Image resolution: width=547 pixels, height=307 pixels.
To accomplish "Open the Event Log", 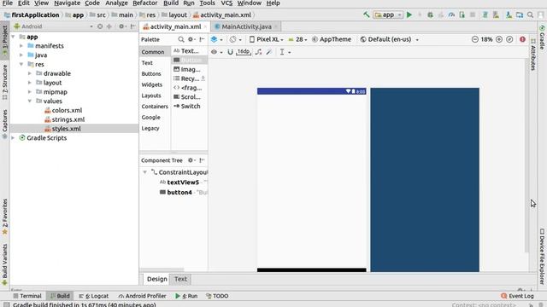I will (517, 296).
